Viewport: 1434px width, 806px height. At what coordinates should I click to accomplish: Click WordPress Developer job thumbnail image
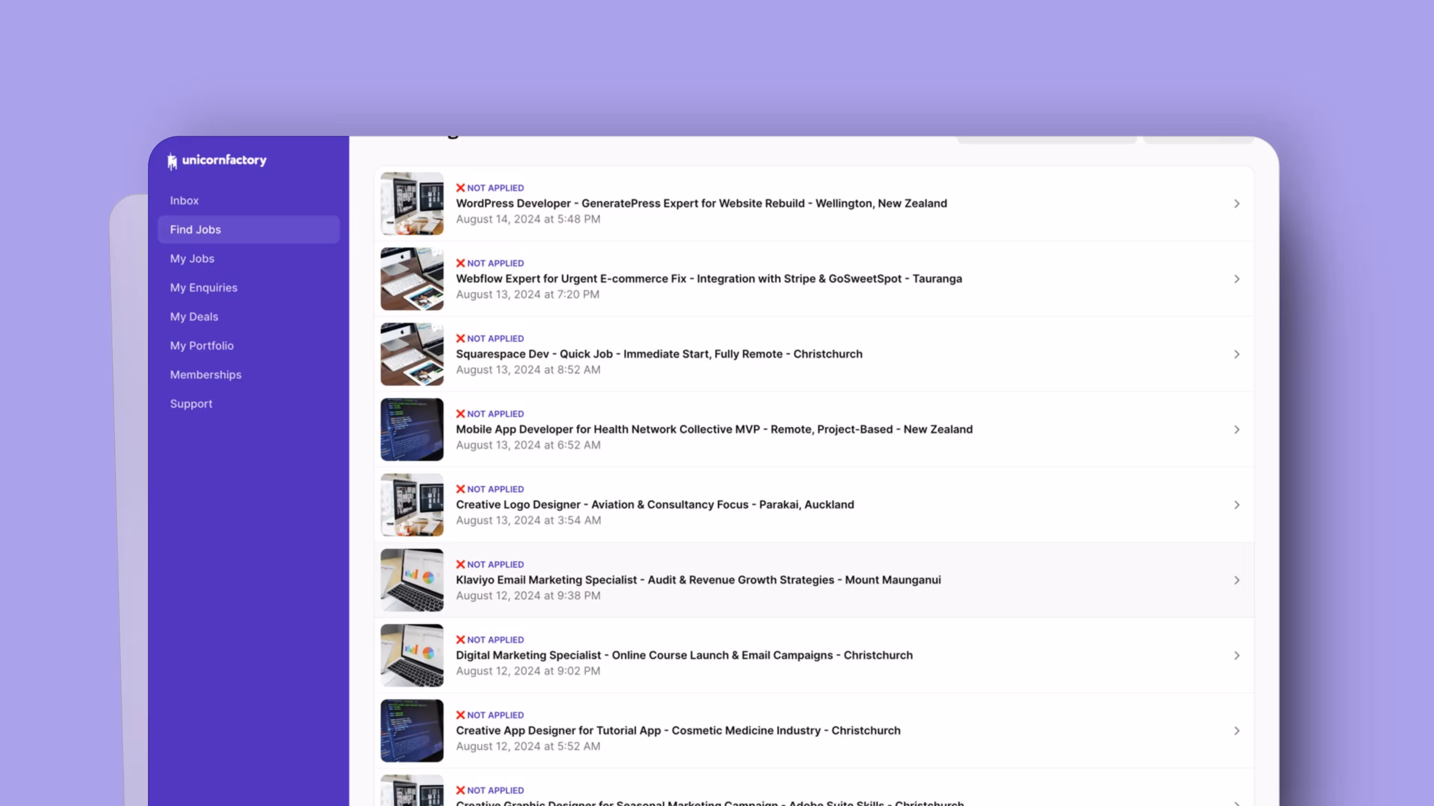click(412, 204)
